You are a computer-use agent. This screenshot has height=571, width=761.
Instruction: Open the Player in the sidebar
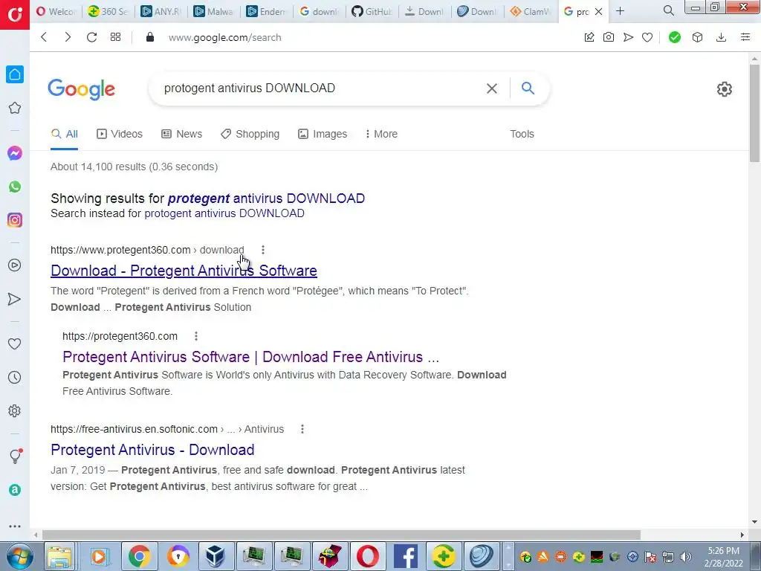point(15,265)
